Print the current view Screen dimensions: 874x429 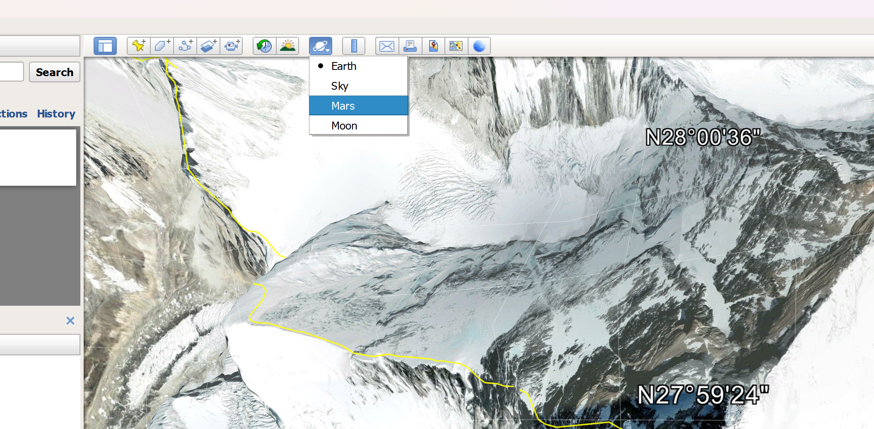point(410,46)
